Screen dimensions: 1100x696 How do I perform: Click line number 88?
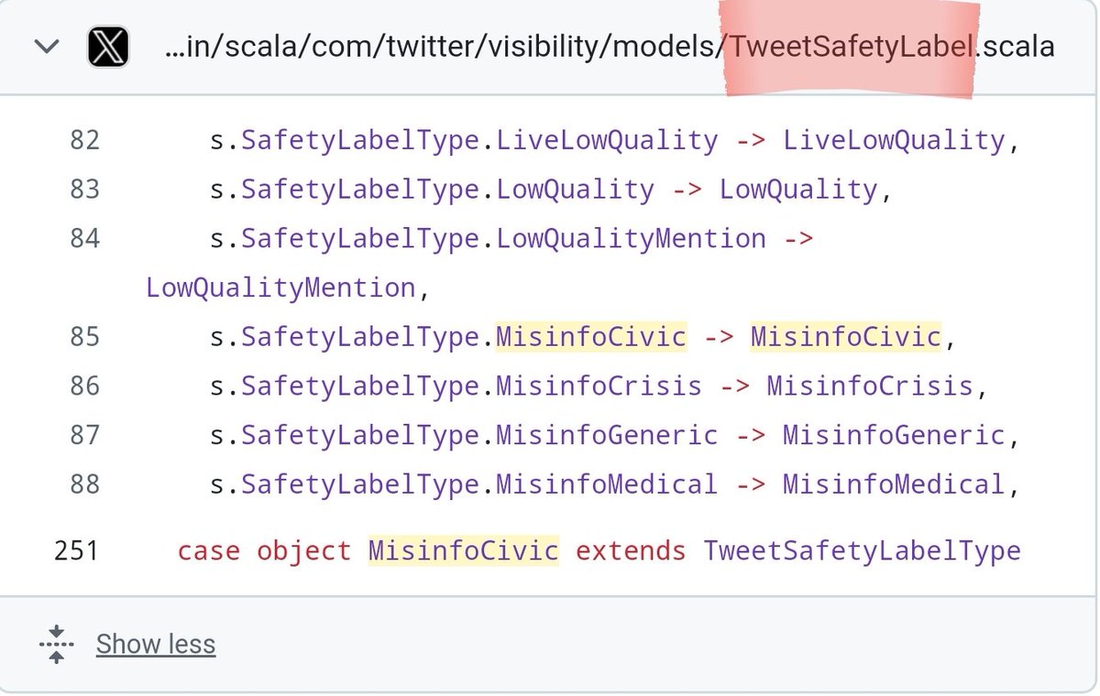coord(84,483)
